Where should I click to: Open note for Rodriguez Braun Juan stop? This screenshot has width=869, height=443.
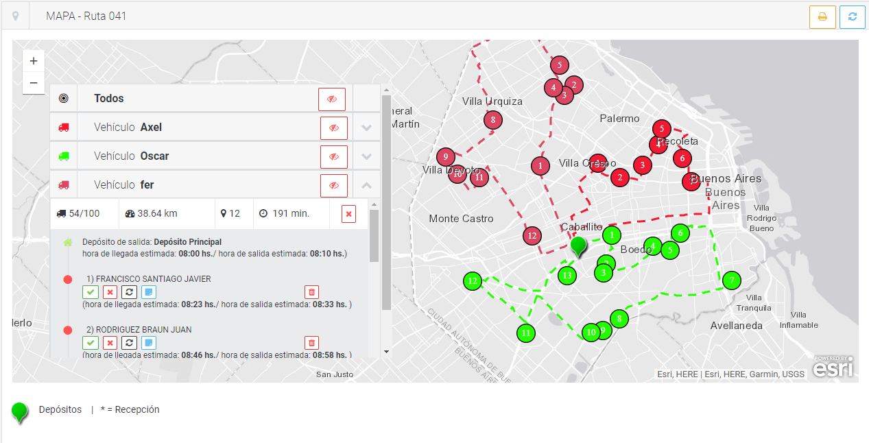click(x=149, y=343)
